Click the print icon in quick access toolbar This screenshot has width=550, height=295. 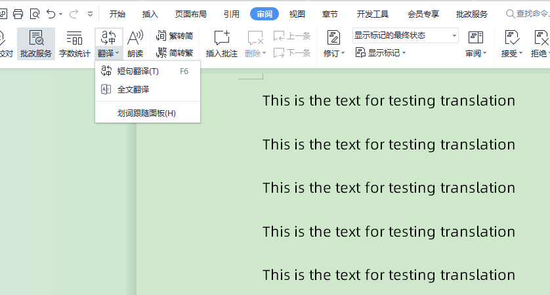(x=18, y=14)
